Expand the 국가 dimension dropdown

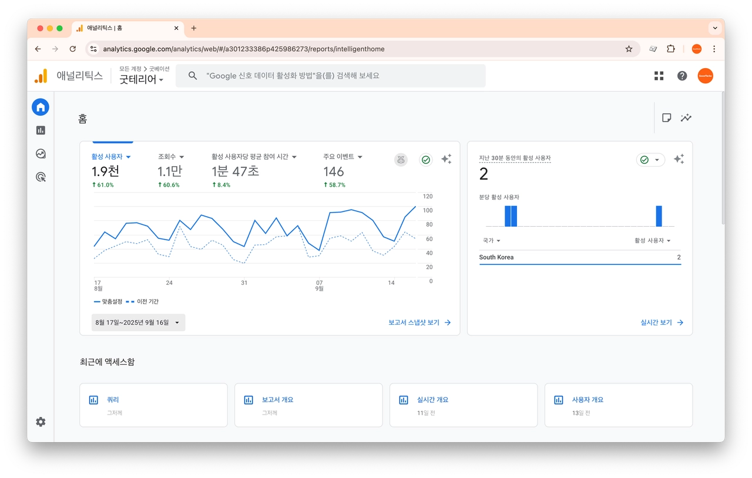tap(491, 241)
